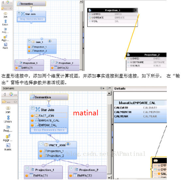The width and height of the screenshot is (195, 180).
Task: Click the Scenario panel header
Action: click(x=9, y=88)
